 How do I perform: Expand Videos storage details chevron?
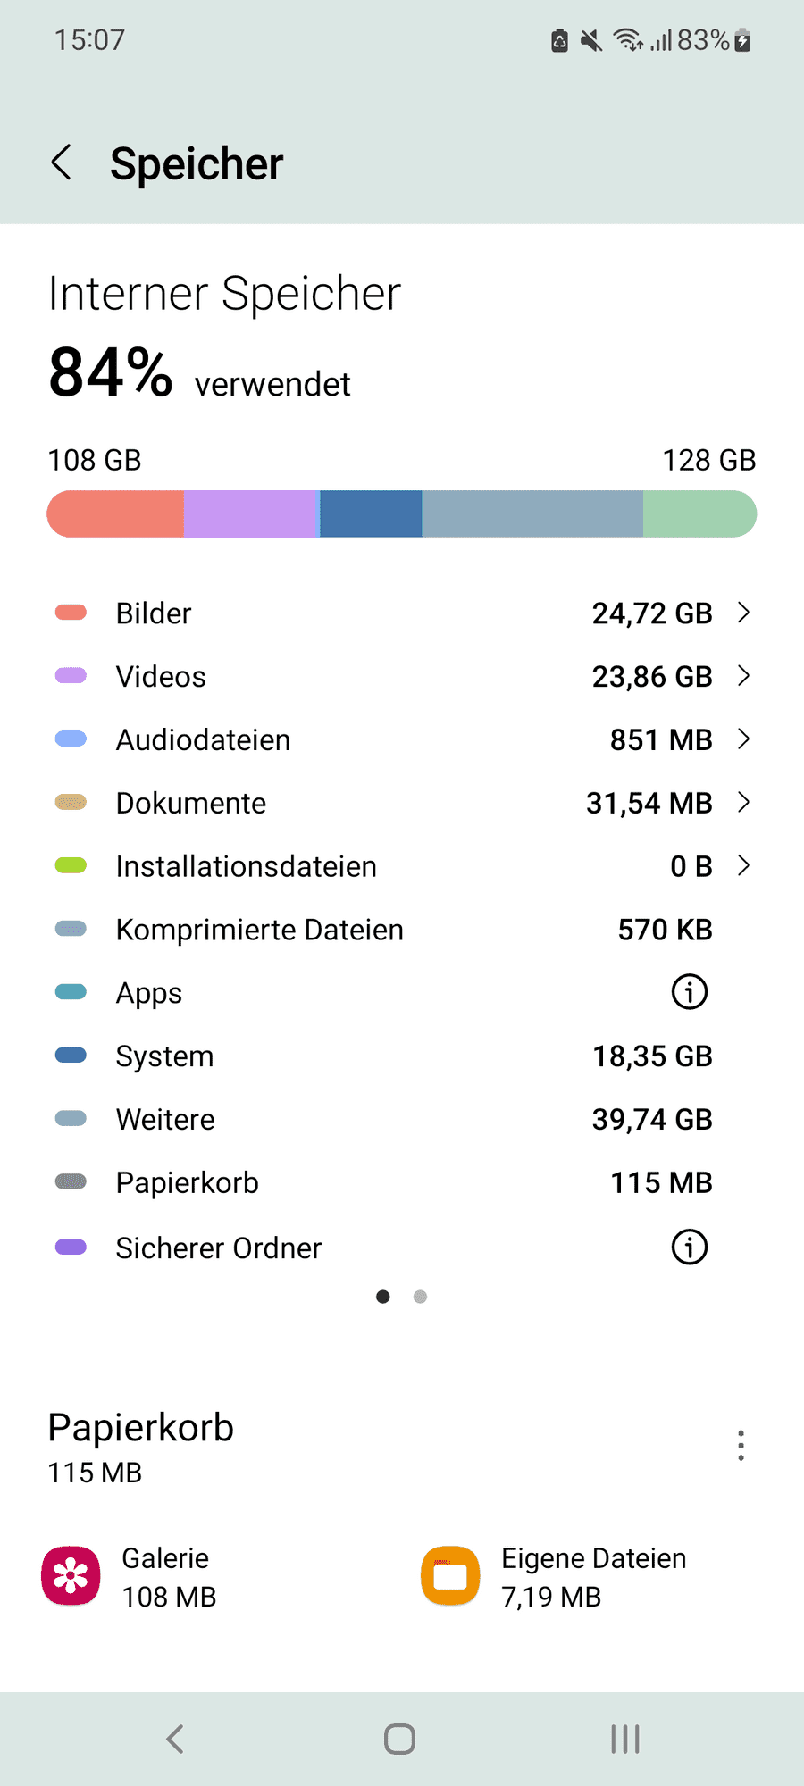pyautogui.click(x=743, y=676)
